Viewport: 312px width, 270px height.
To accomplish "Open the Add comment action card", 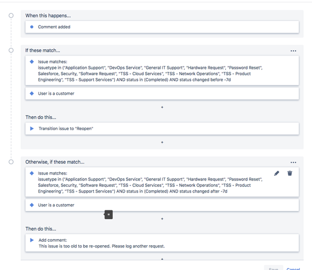I will [162, 243].
